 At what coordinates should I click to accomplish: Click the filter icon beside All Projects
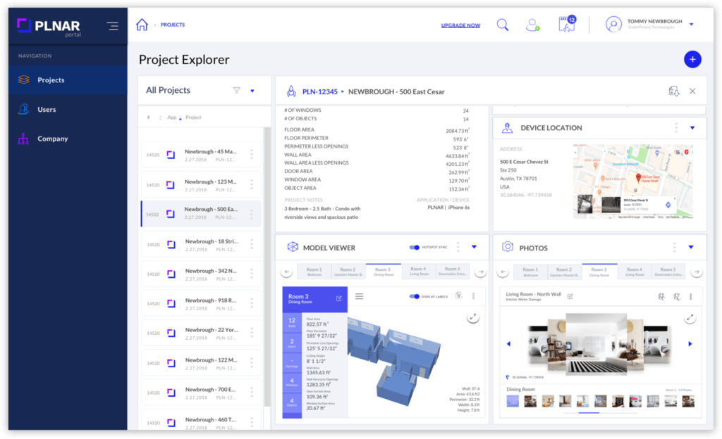tap(237, 90)
